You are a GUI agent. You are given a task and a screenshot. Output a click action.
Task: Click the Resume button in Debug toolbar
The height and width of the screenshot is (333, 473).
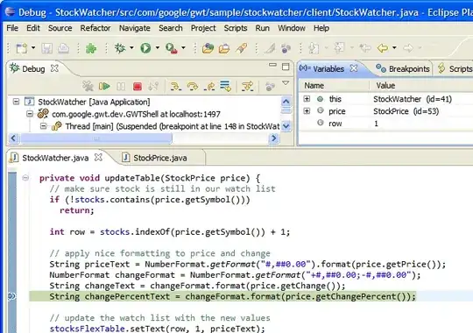(104, 87)
